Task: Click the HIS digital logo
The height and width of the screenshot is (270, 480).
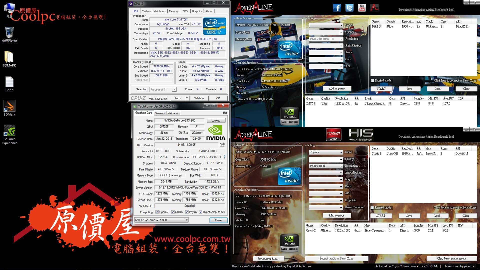Action: [361, 134]
